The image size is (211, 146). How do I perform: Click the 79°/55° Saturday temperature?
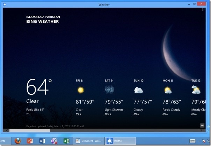coord(114,102)
